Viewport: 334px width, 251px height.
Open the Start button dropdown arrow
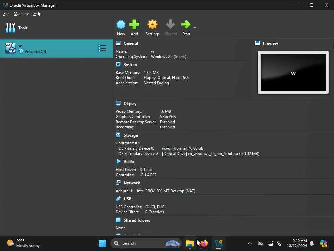pyautogui.click(x=195, y=28)
